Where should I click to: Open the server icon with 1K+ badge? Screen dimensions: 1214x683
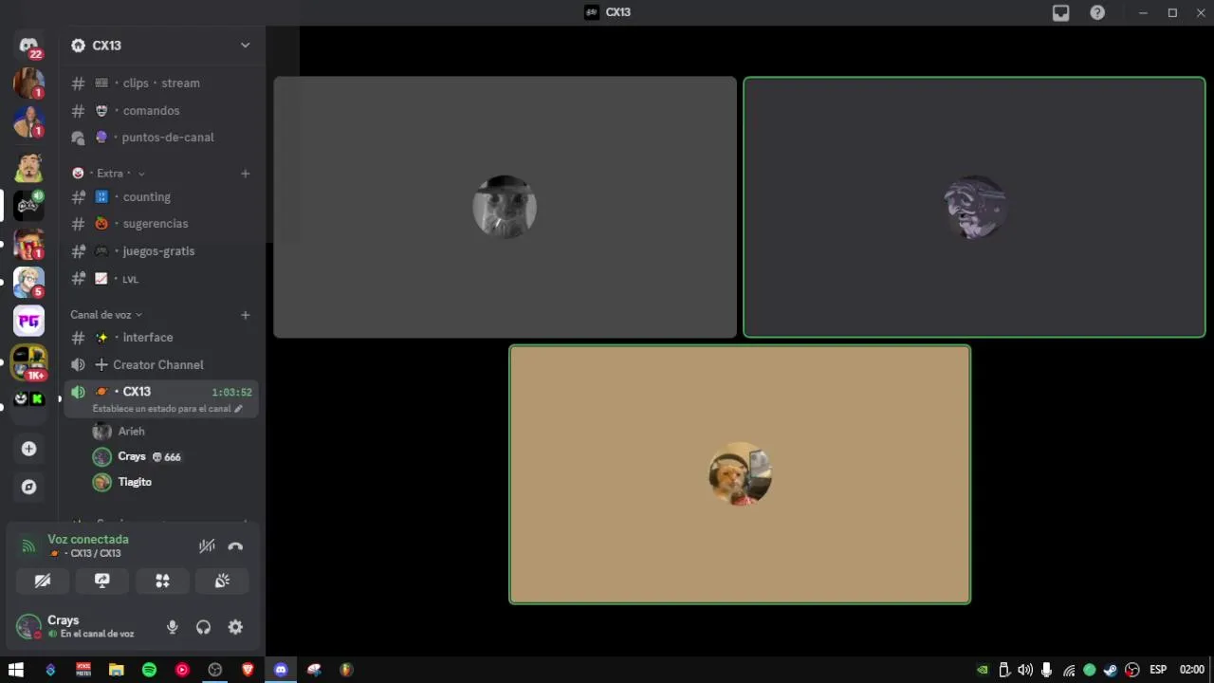coord(28,361)
